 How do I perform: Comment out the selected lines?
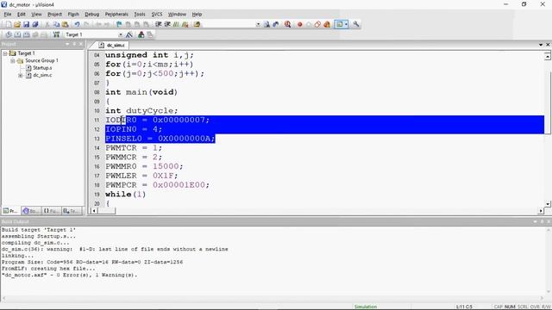pyautogui.click(x=176, y=24)
